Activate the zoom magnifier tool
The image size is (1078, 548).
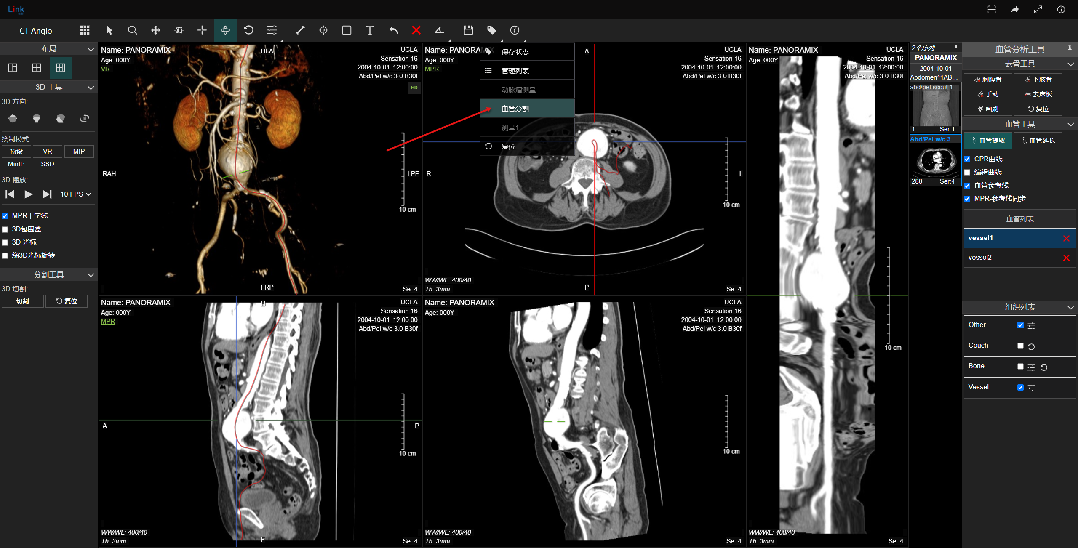point(133,30)
